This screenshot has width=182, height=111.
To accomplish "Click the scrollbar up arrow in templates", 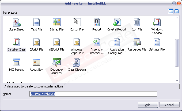I will point(177,18).
